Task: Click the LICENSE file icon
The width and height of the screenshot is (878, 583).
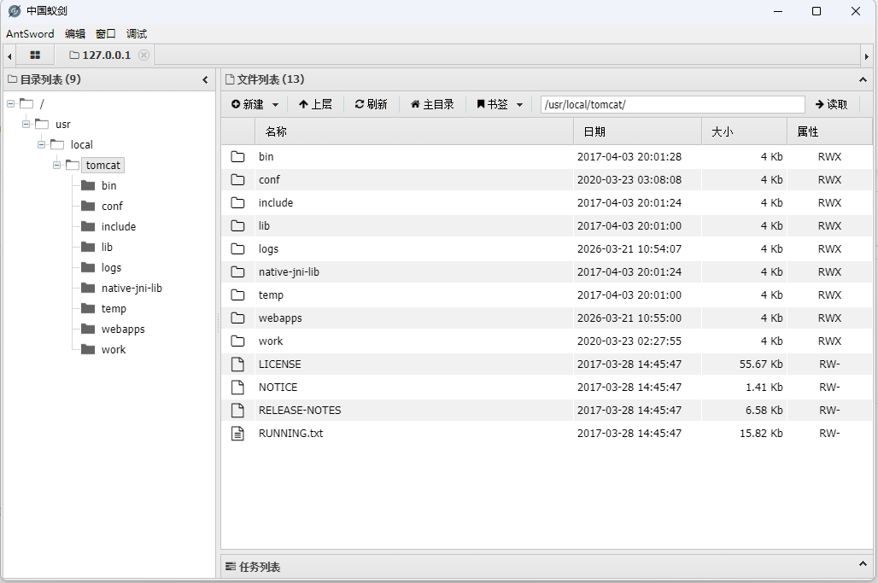Action: coord(238,364)
